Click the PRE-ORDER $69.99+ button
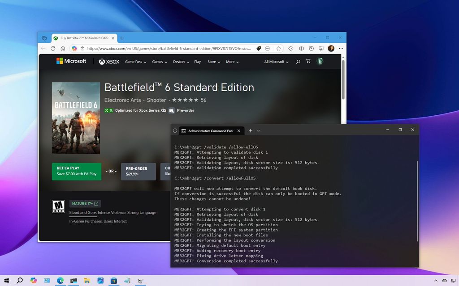Viewport: 459px width, 286px height. tap(138, 171)
